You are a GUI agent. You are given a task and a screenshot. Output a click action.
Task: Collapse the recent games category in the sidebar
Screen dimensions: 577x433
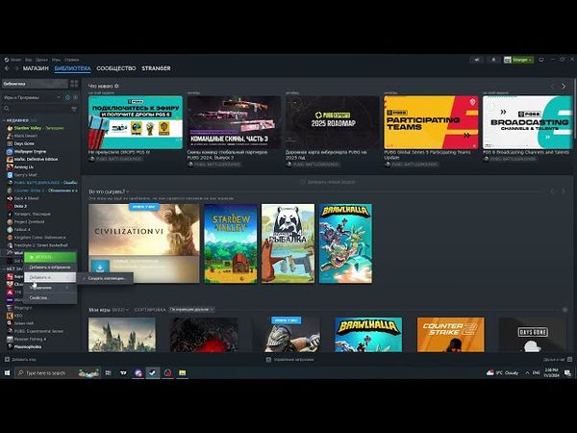click(5, 120)
